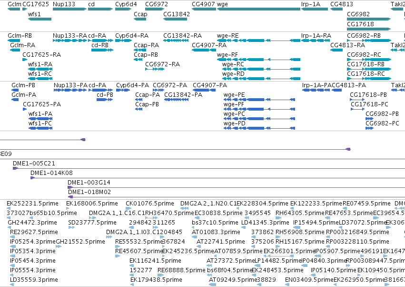Click EST EK179438.5prime
Viewport: 405px width, 287px height.
point(132,285)
